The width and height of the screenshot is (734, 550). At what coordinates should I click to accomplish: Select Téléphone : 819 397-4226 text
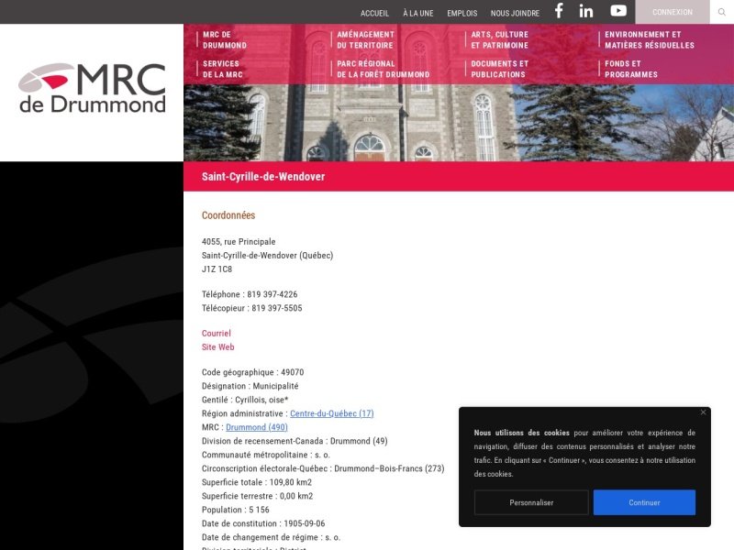tap(250, 294)
